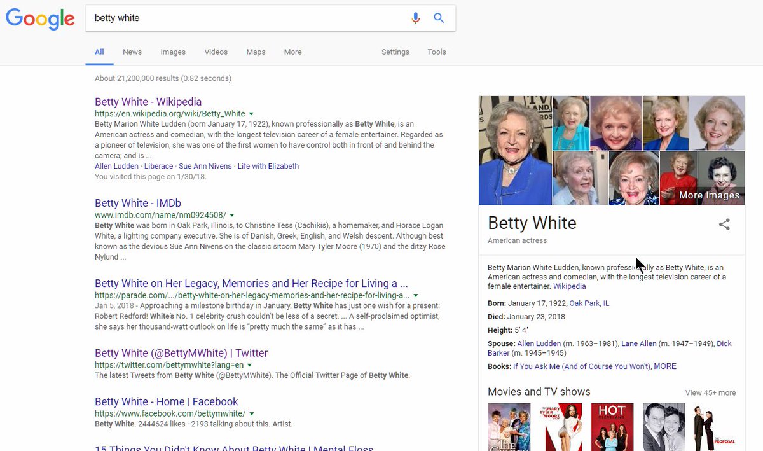This screenshot has height=451, width=763.
Task: Share the Betty White knowledge panel
Action: click(724, 224)
